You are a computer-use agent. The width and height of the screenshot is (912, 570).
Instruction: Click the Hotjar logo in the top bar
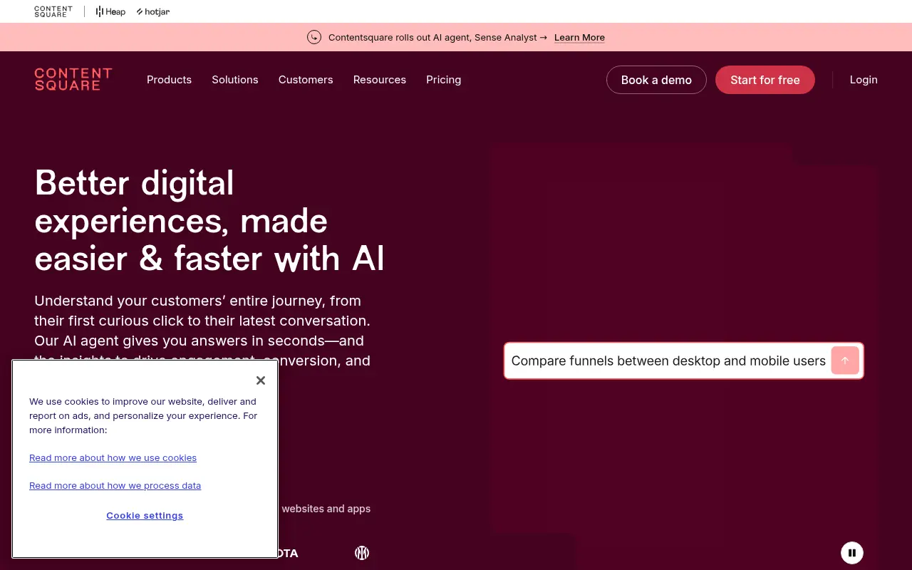click(152, 11)
